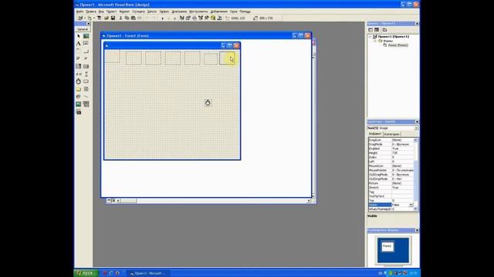The height and width of the screenshot is (277, 494).
Task: Select the Timer tool in toolbox
Action: [x=79, y=82]
